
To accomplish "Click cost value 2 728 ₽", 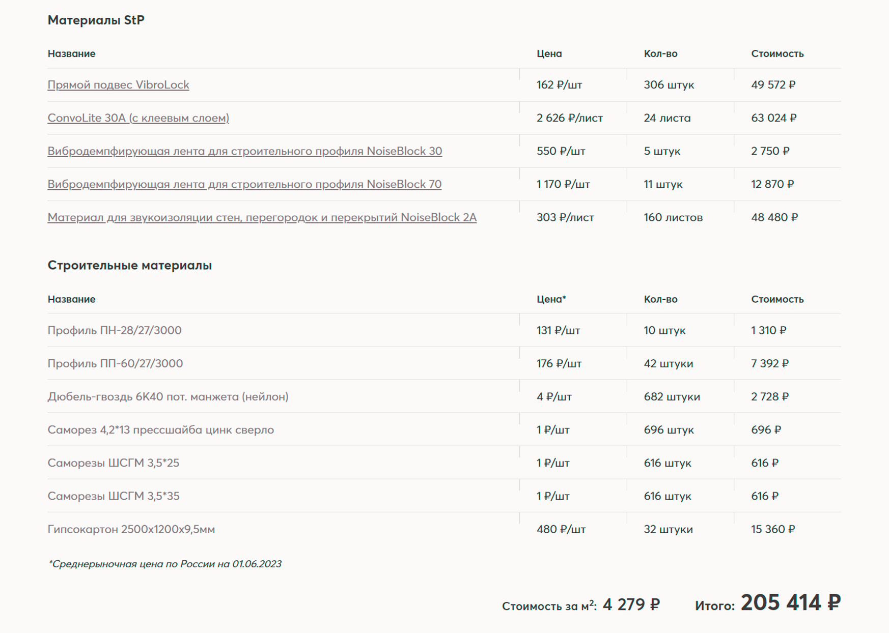I will pos(770,396).
